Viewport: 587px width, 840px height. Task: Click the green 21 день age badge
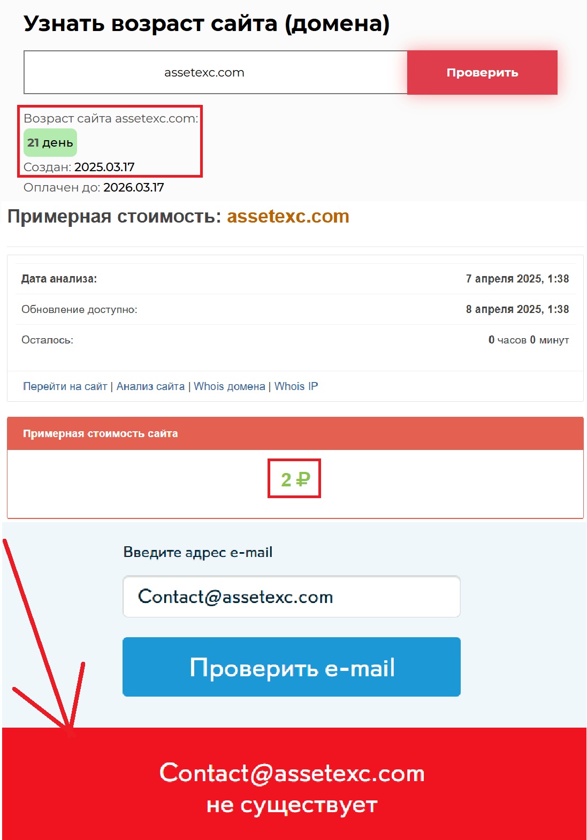click(50, 142)
